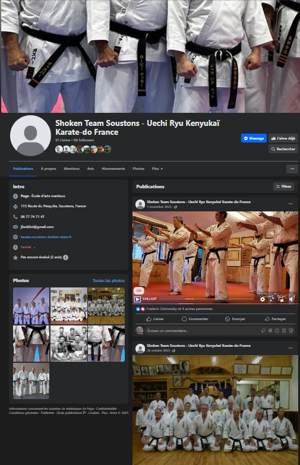Viewport: 300px width, 465px height.
Task: Expand the Plus dropdown menu
Action: [x=157, y=169]
